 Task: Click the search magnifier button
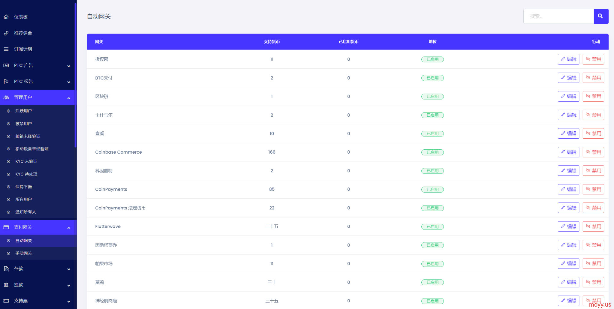(x=601, y=16)
